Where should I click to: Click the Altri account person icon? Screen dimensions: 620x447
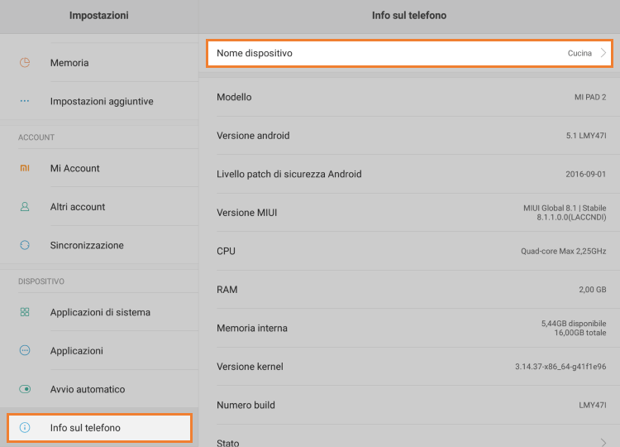point(25,207)
